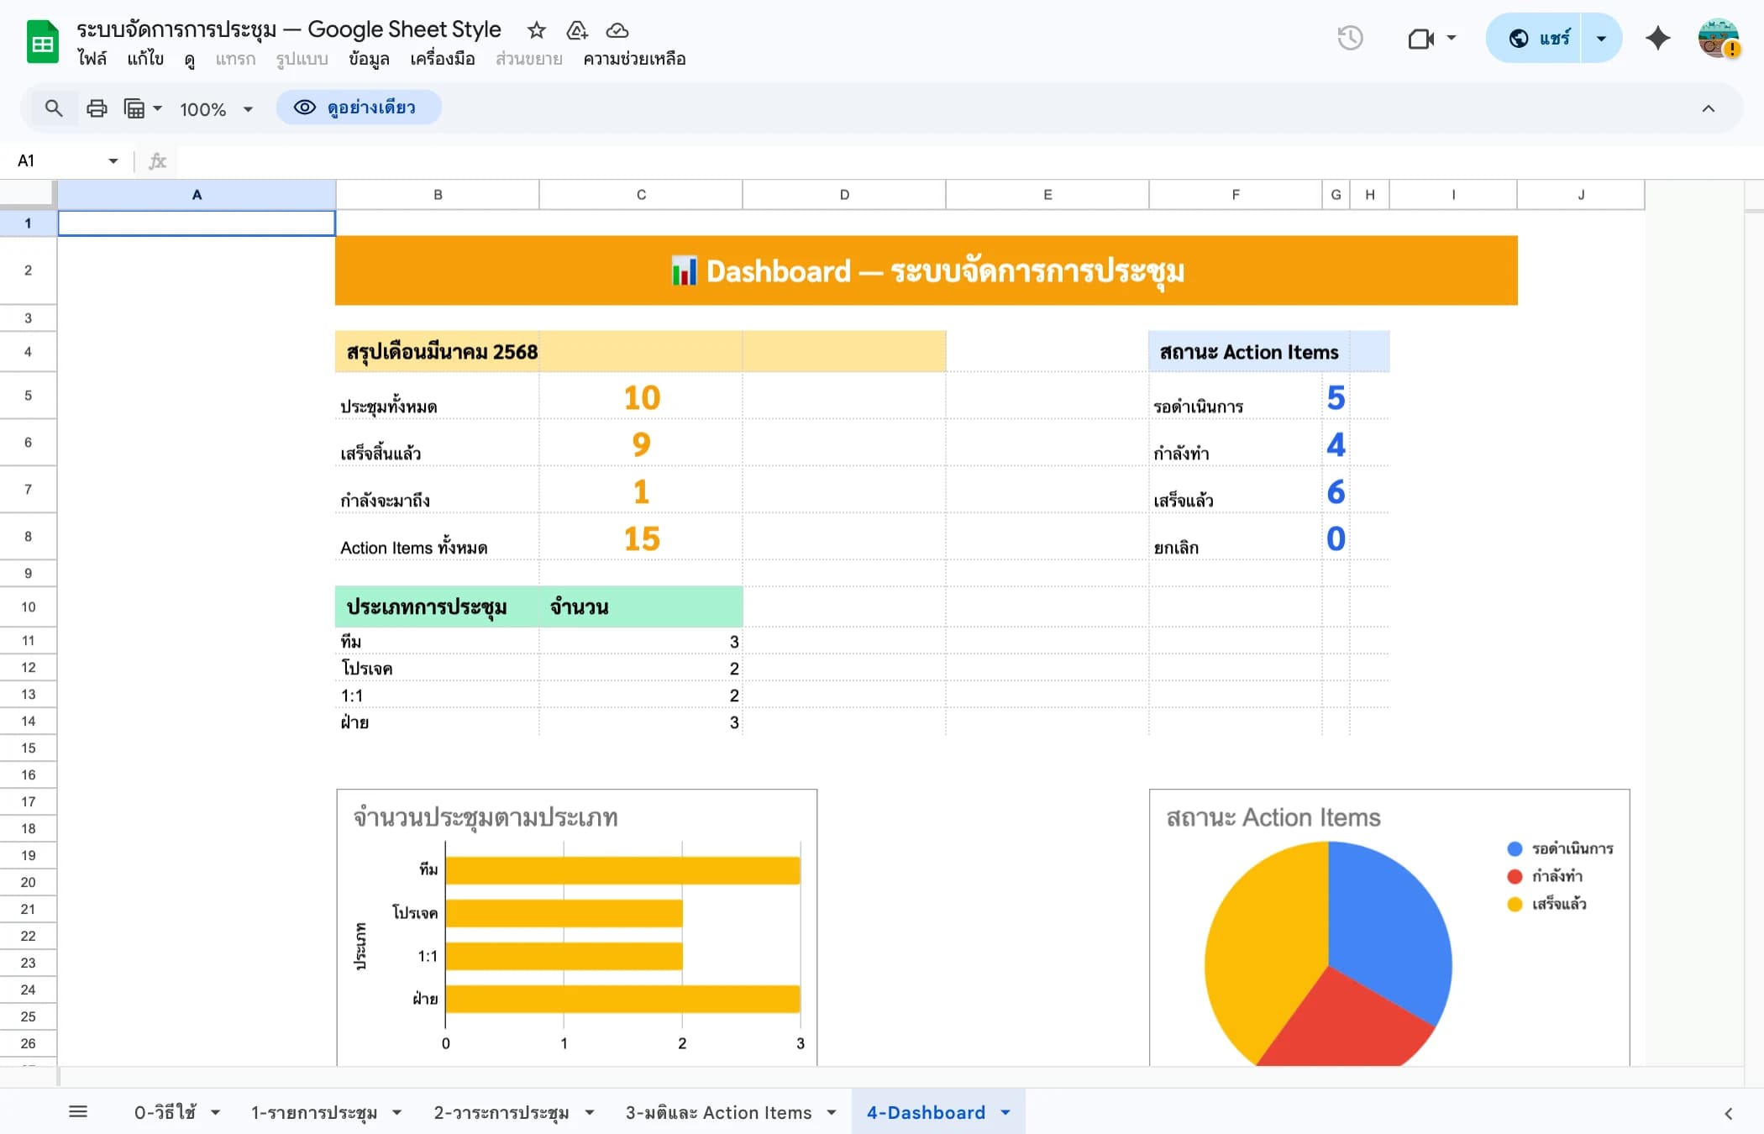This screenshot has height=1134, width=1764.
Task: Check document save status cloud icon
Action: [x=617, y=30]
